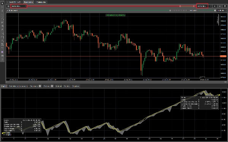Open the Positions tab

pos(35,86)
